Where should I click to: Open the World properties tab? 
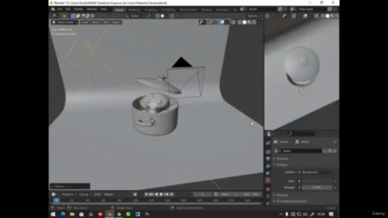[268, 180]
